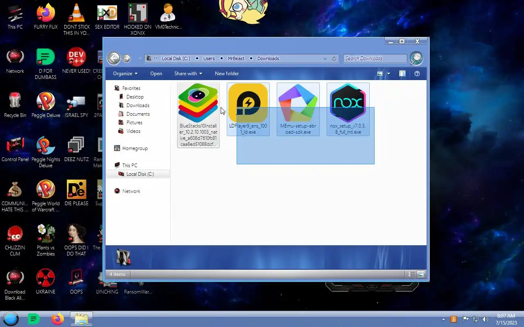Select the LDPlayer9 installer exe file
524x327 pixels.
click(248, 109)
